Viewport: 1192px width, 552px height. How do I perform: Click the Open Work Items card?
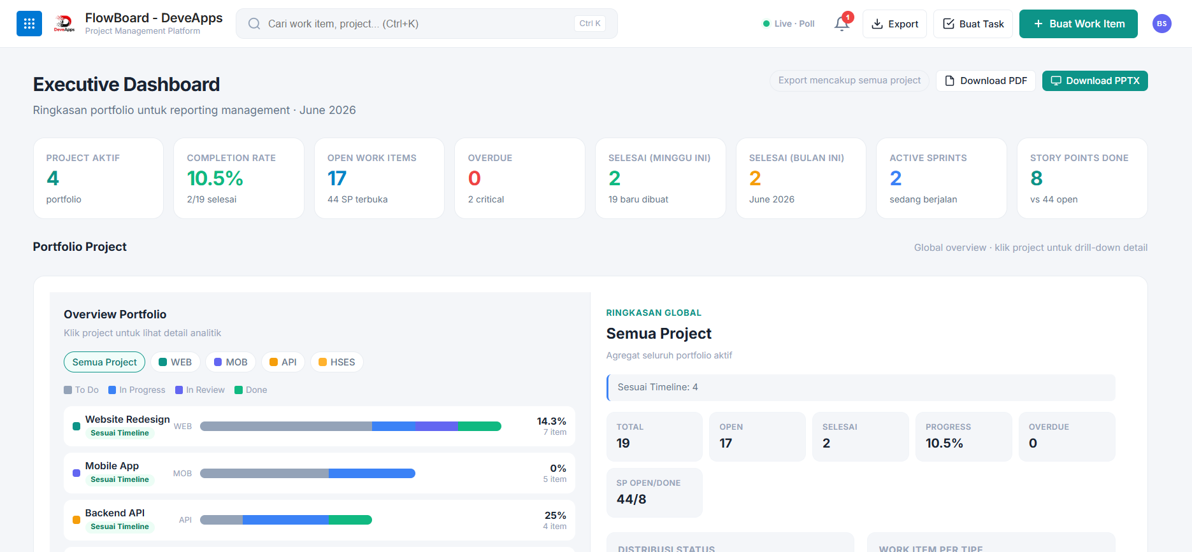379,178
